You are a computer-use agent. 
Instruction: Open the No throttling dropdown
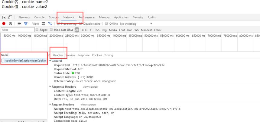[136, 23]
